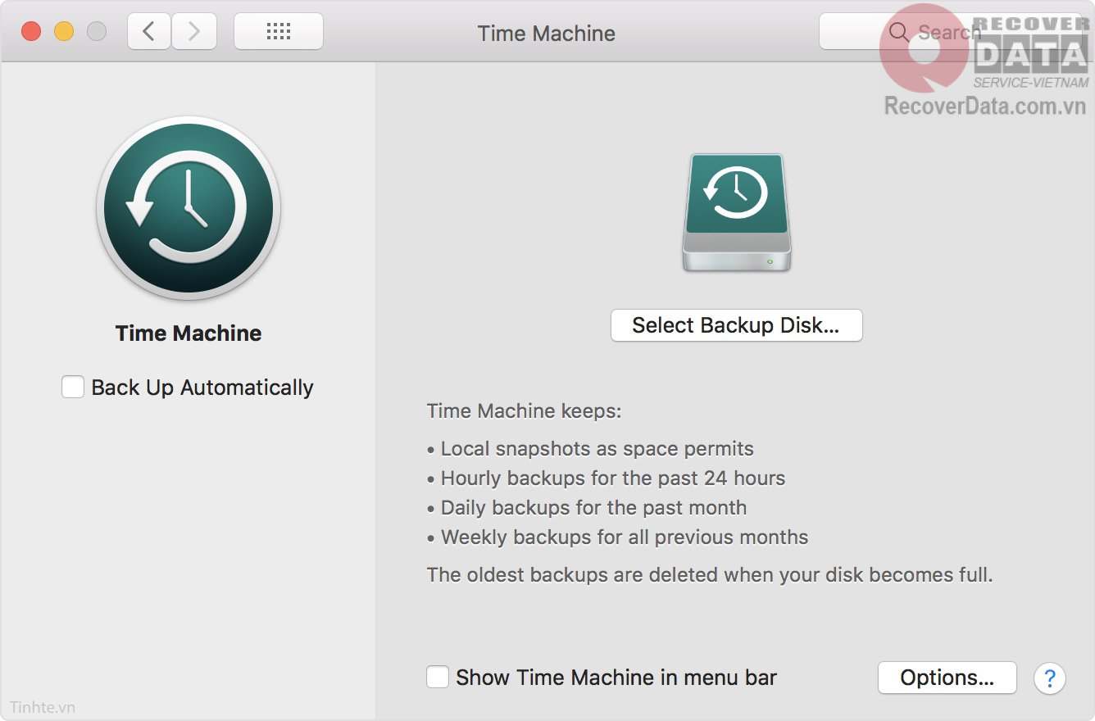Click 'Hourly backups for the past 24 hours'
Screen dimensions: 1095x721
pos(607,478)
